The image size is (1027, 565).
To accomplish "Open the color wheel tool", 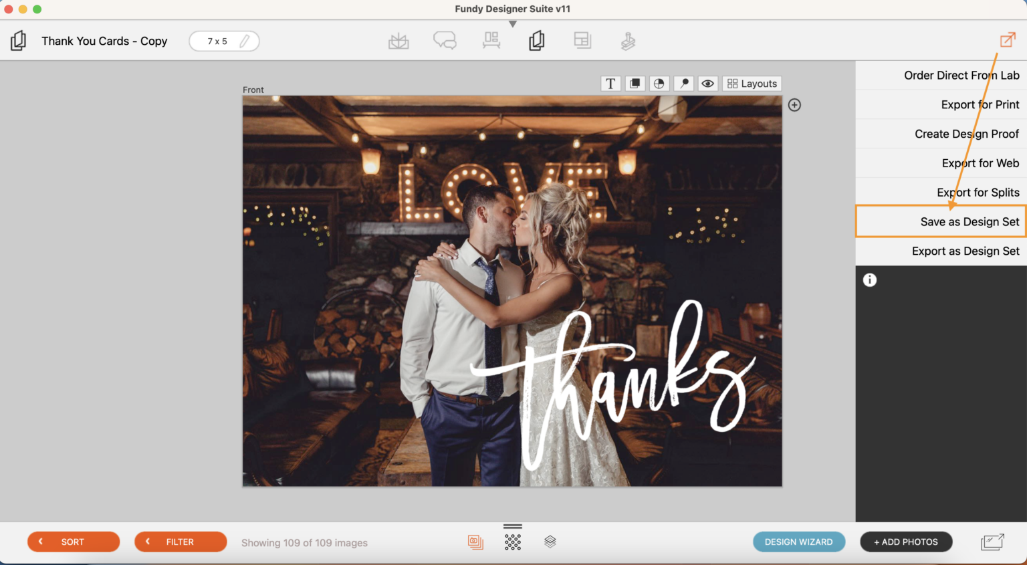I will pyautogui.click(x=659, y=83).
